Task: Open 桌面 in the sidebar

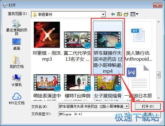Action: pyautogui.click(x=16, y=44)
